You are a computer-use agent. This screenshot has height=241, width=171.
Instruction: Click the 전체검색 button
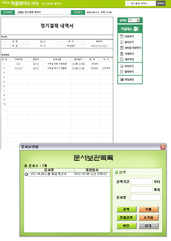click(x=126, y=218)
